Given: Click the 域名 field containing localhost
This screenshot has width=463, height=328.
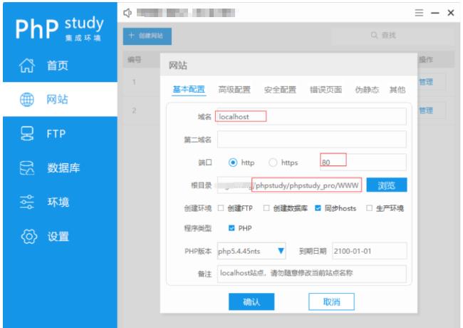Looking at the screenshot, I should (312, 117).
